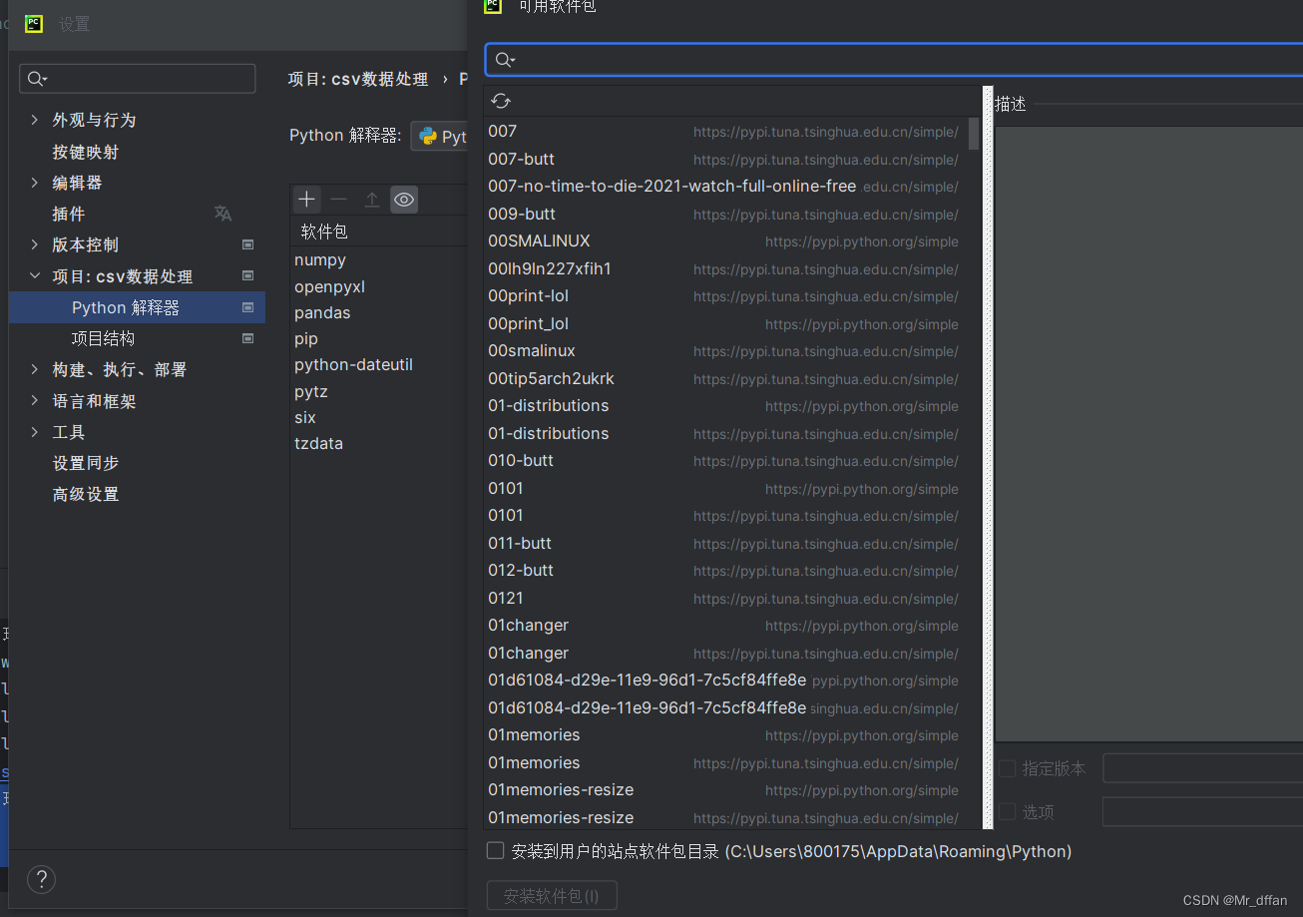Click the PyCharm logo in the 设置 title bar

(33, 23)
